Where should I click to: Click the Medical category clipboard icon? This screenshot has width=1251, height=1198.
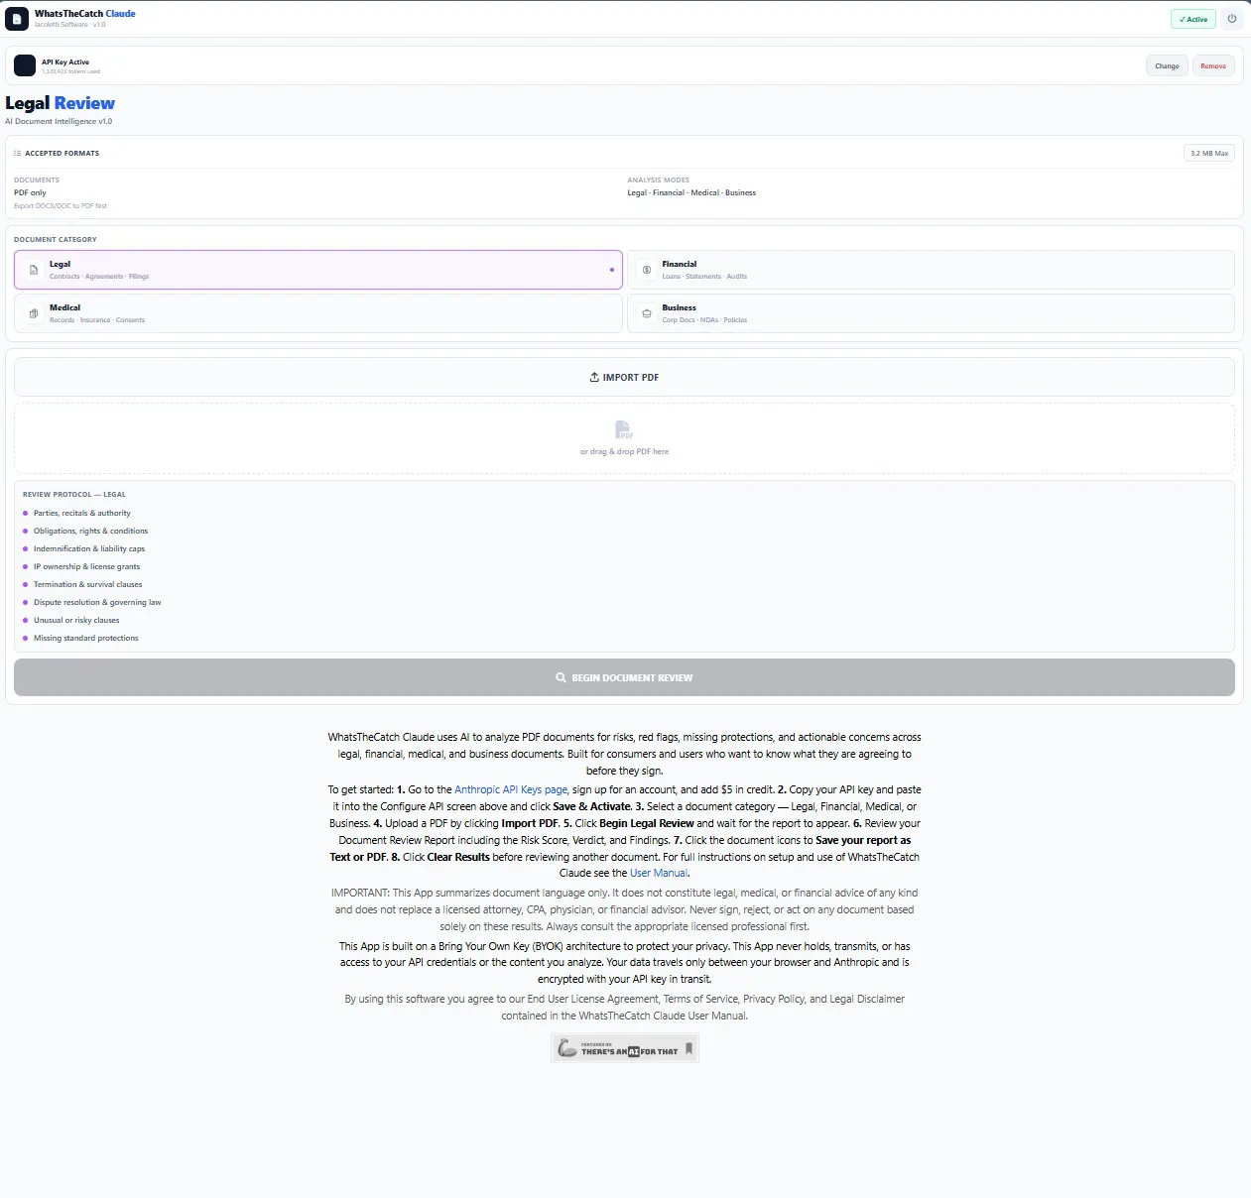34,313
